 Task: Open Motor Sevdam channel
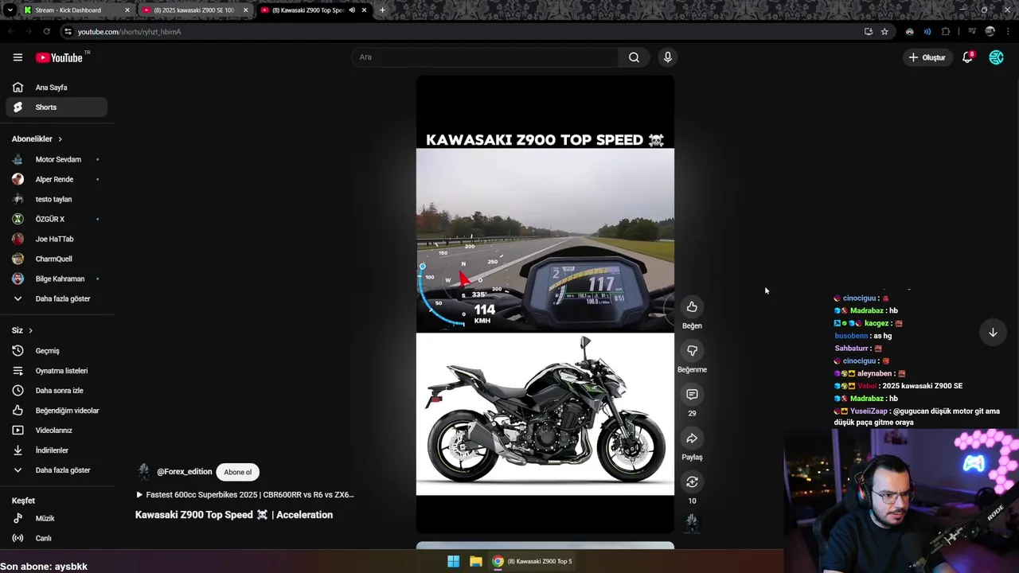(57, 159)
